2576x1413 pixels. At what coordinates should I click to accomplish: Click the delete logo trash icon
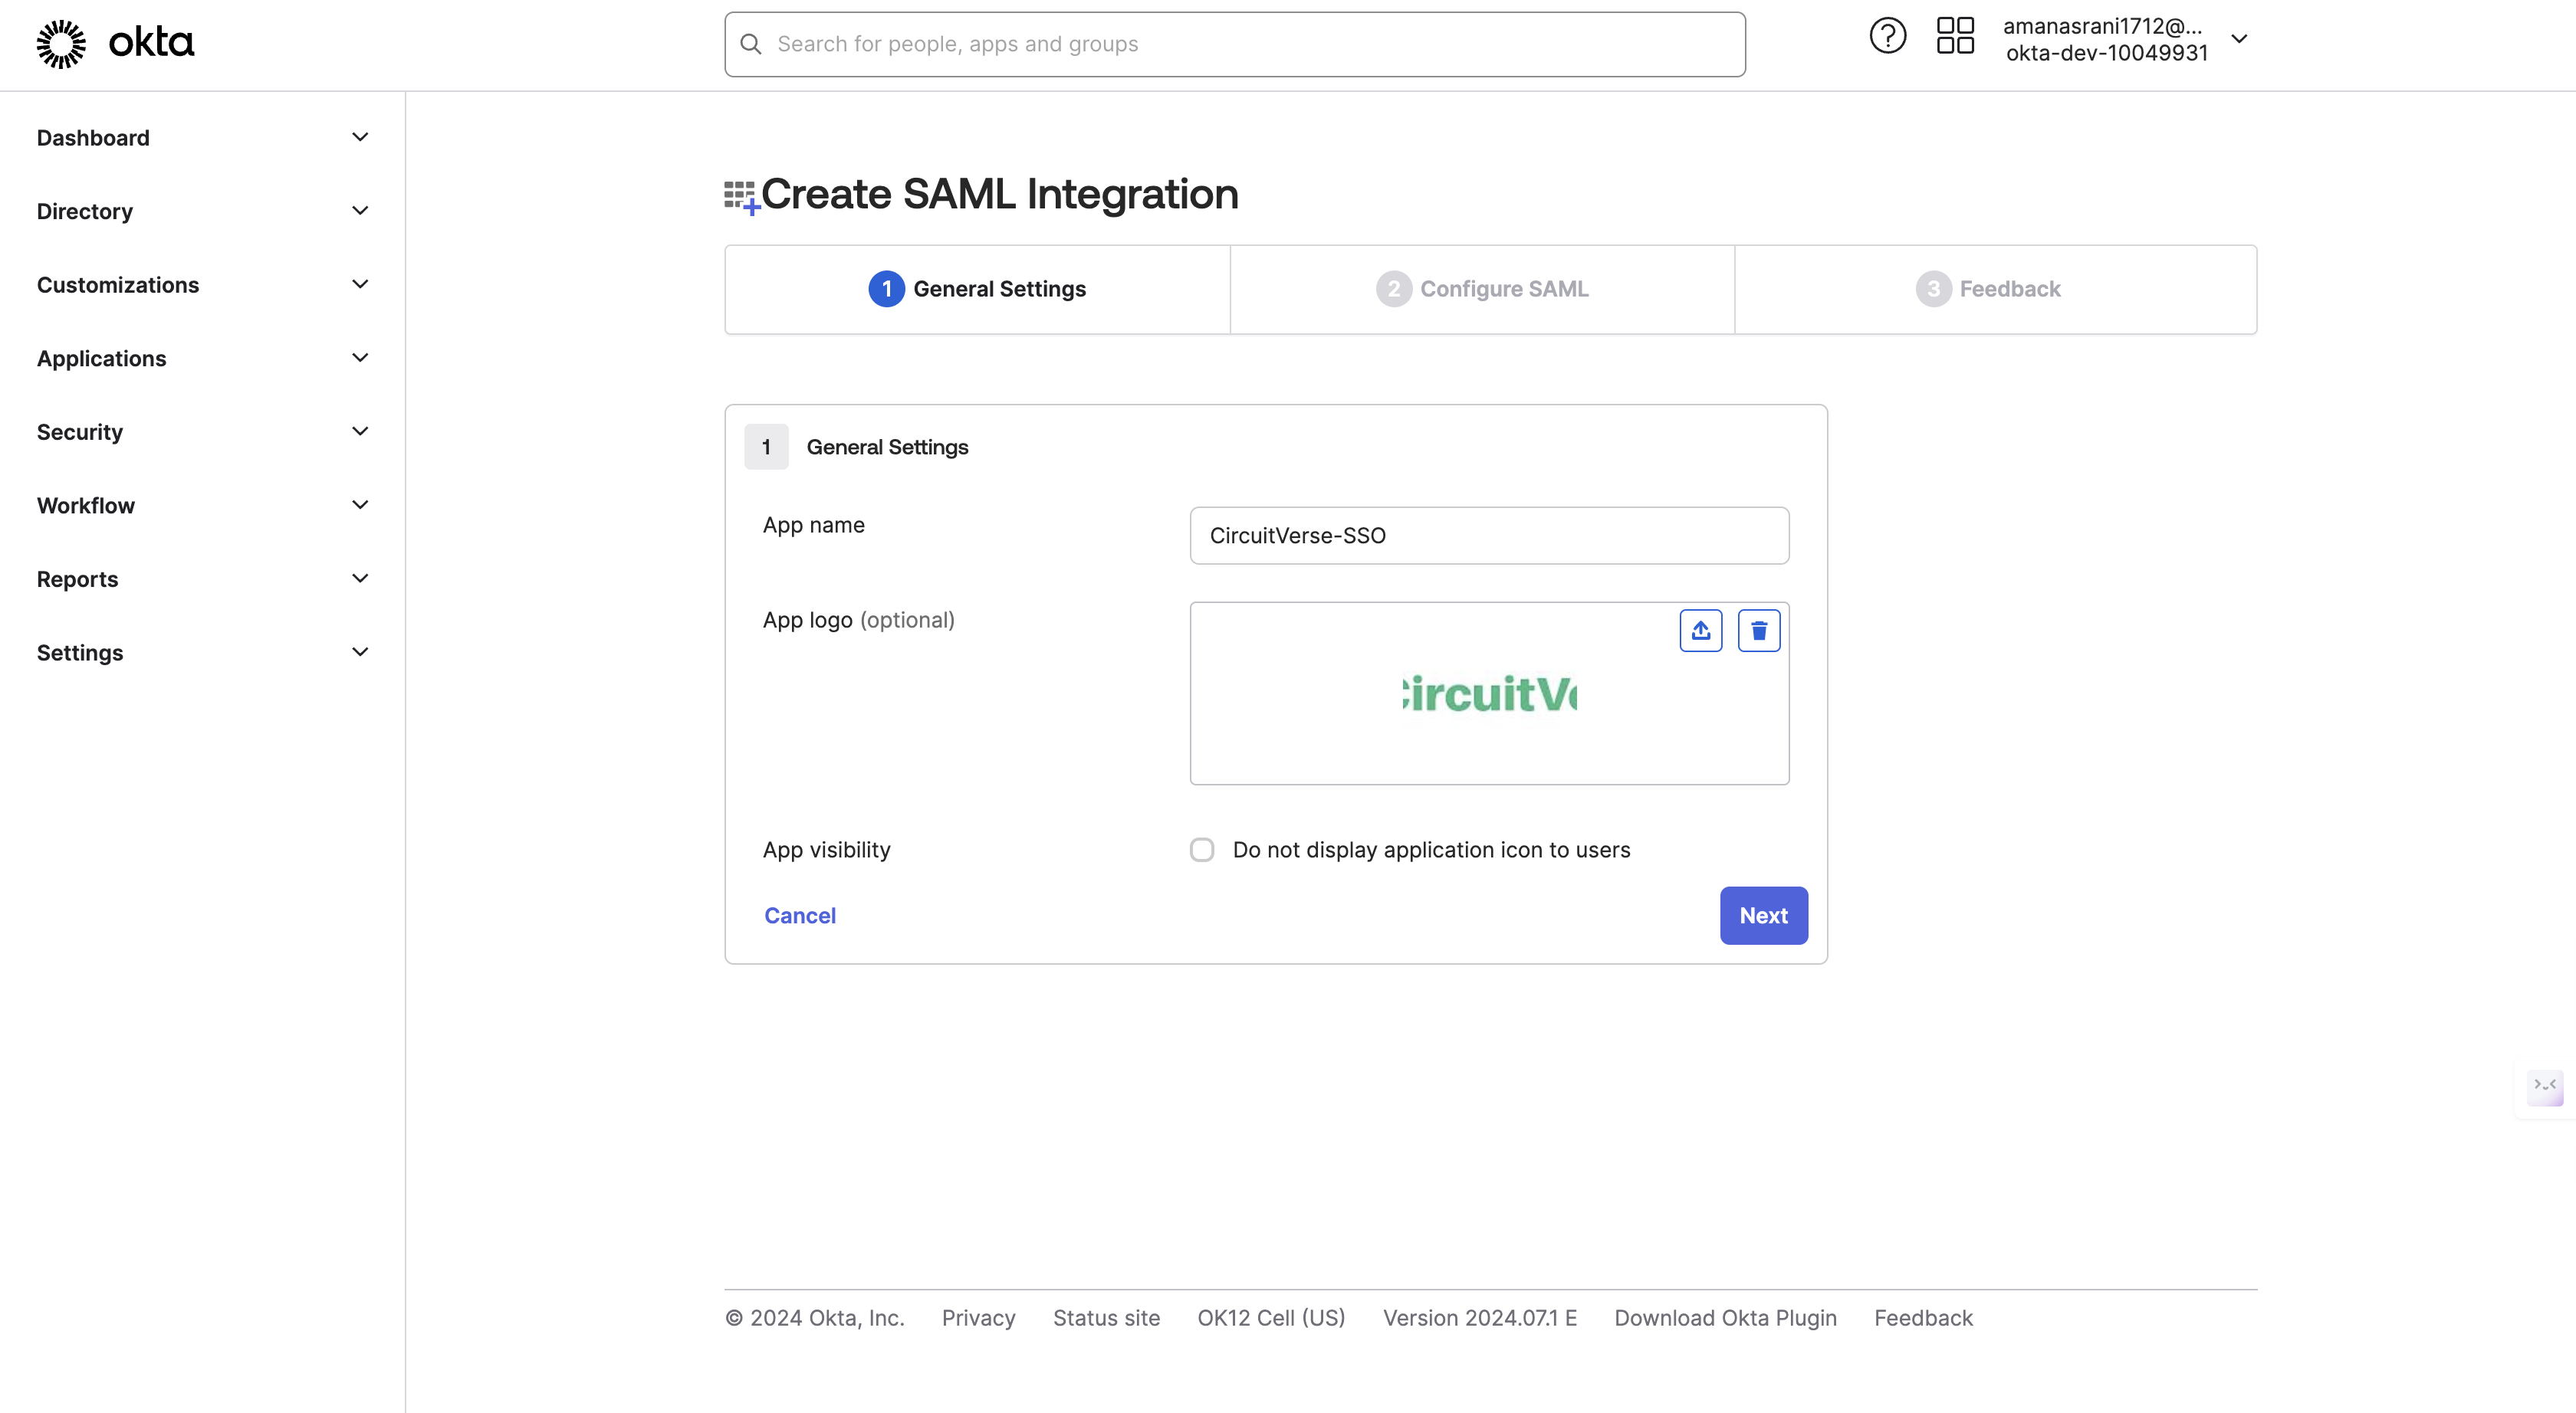click(x=1758, y=630)
